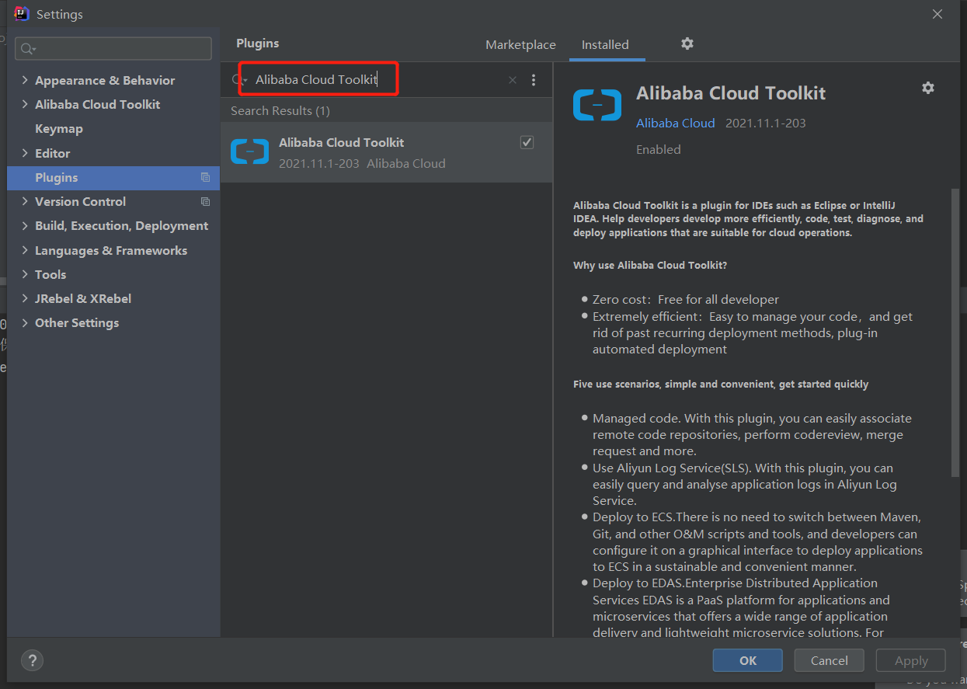Click 'Zero cost: Free for all developer' bullet
This screenshot has width=967, height=689.
point(686,299)
